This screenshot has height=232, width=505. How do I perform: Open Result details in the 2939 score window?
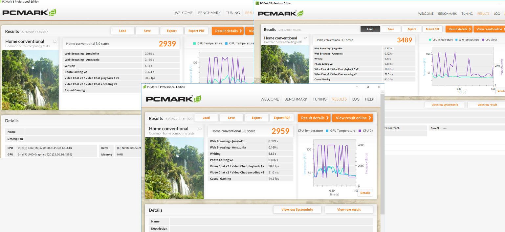228,31
